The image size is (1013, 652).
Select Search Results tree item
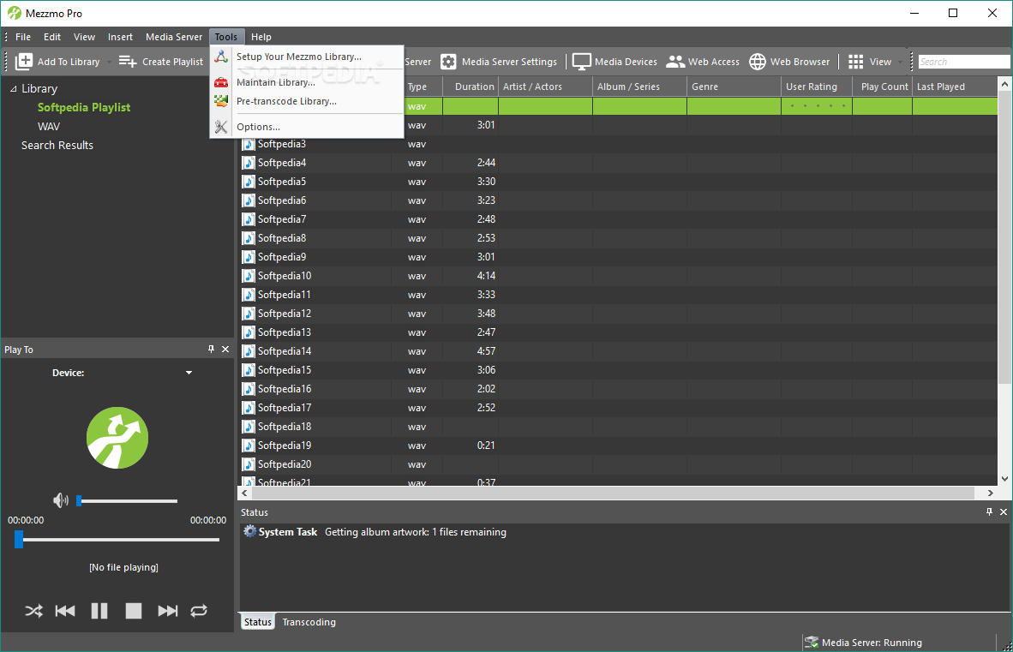click(x=57, y=146)
